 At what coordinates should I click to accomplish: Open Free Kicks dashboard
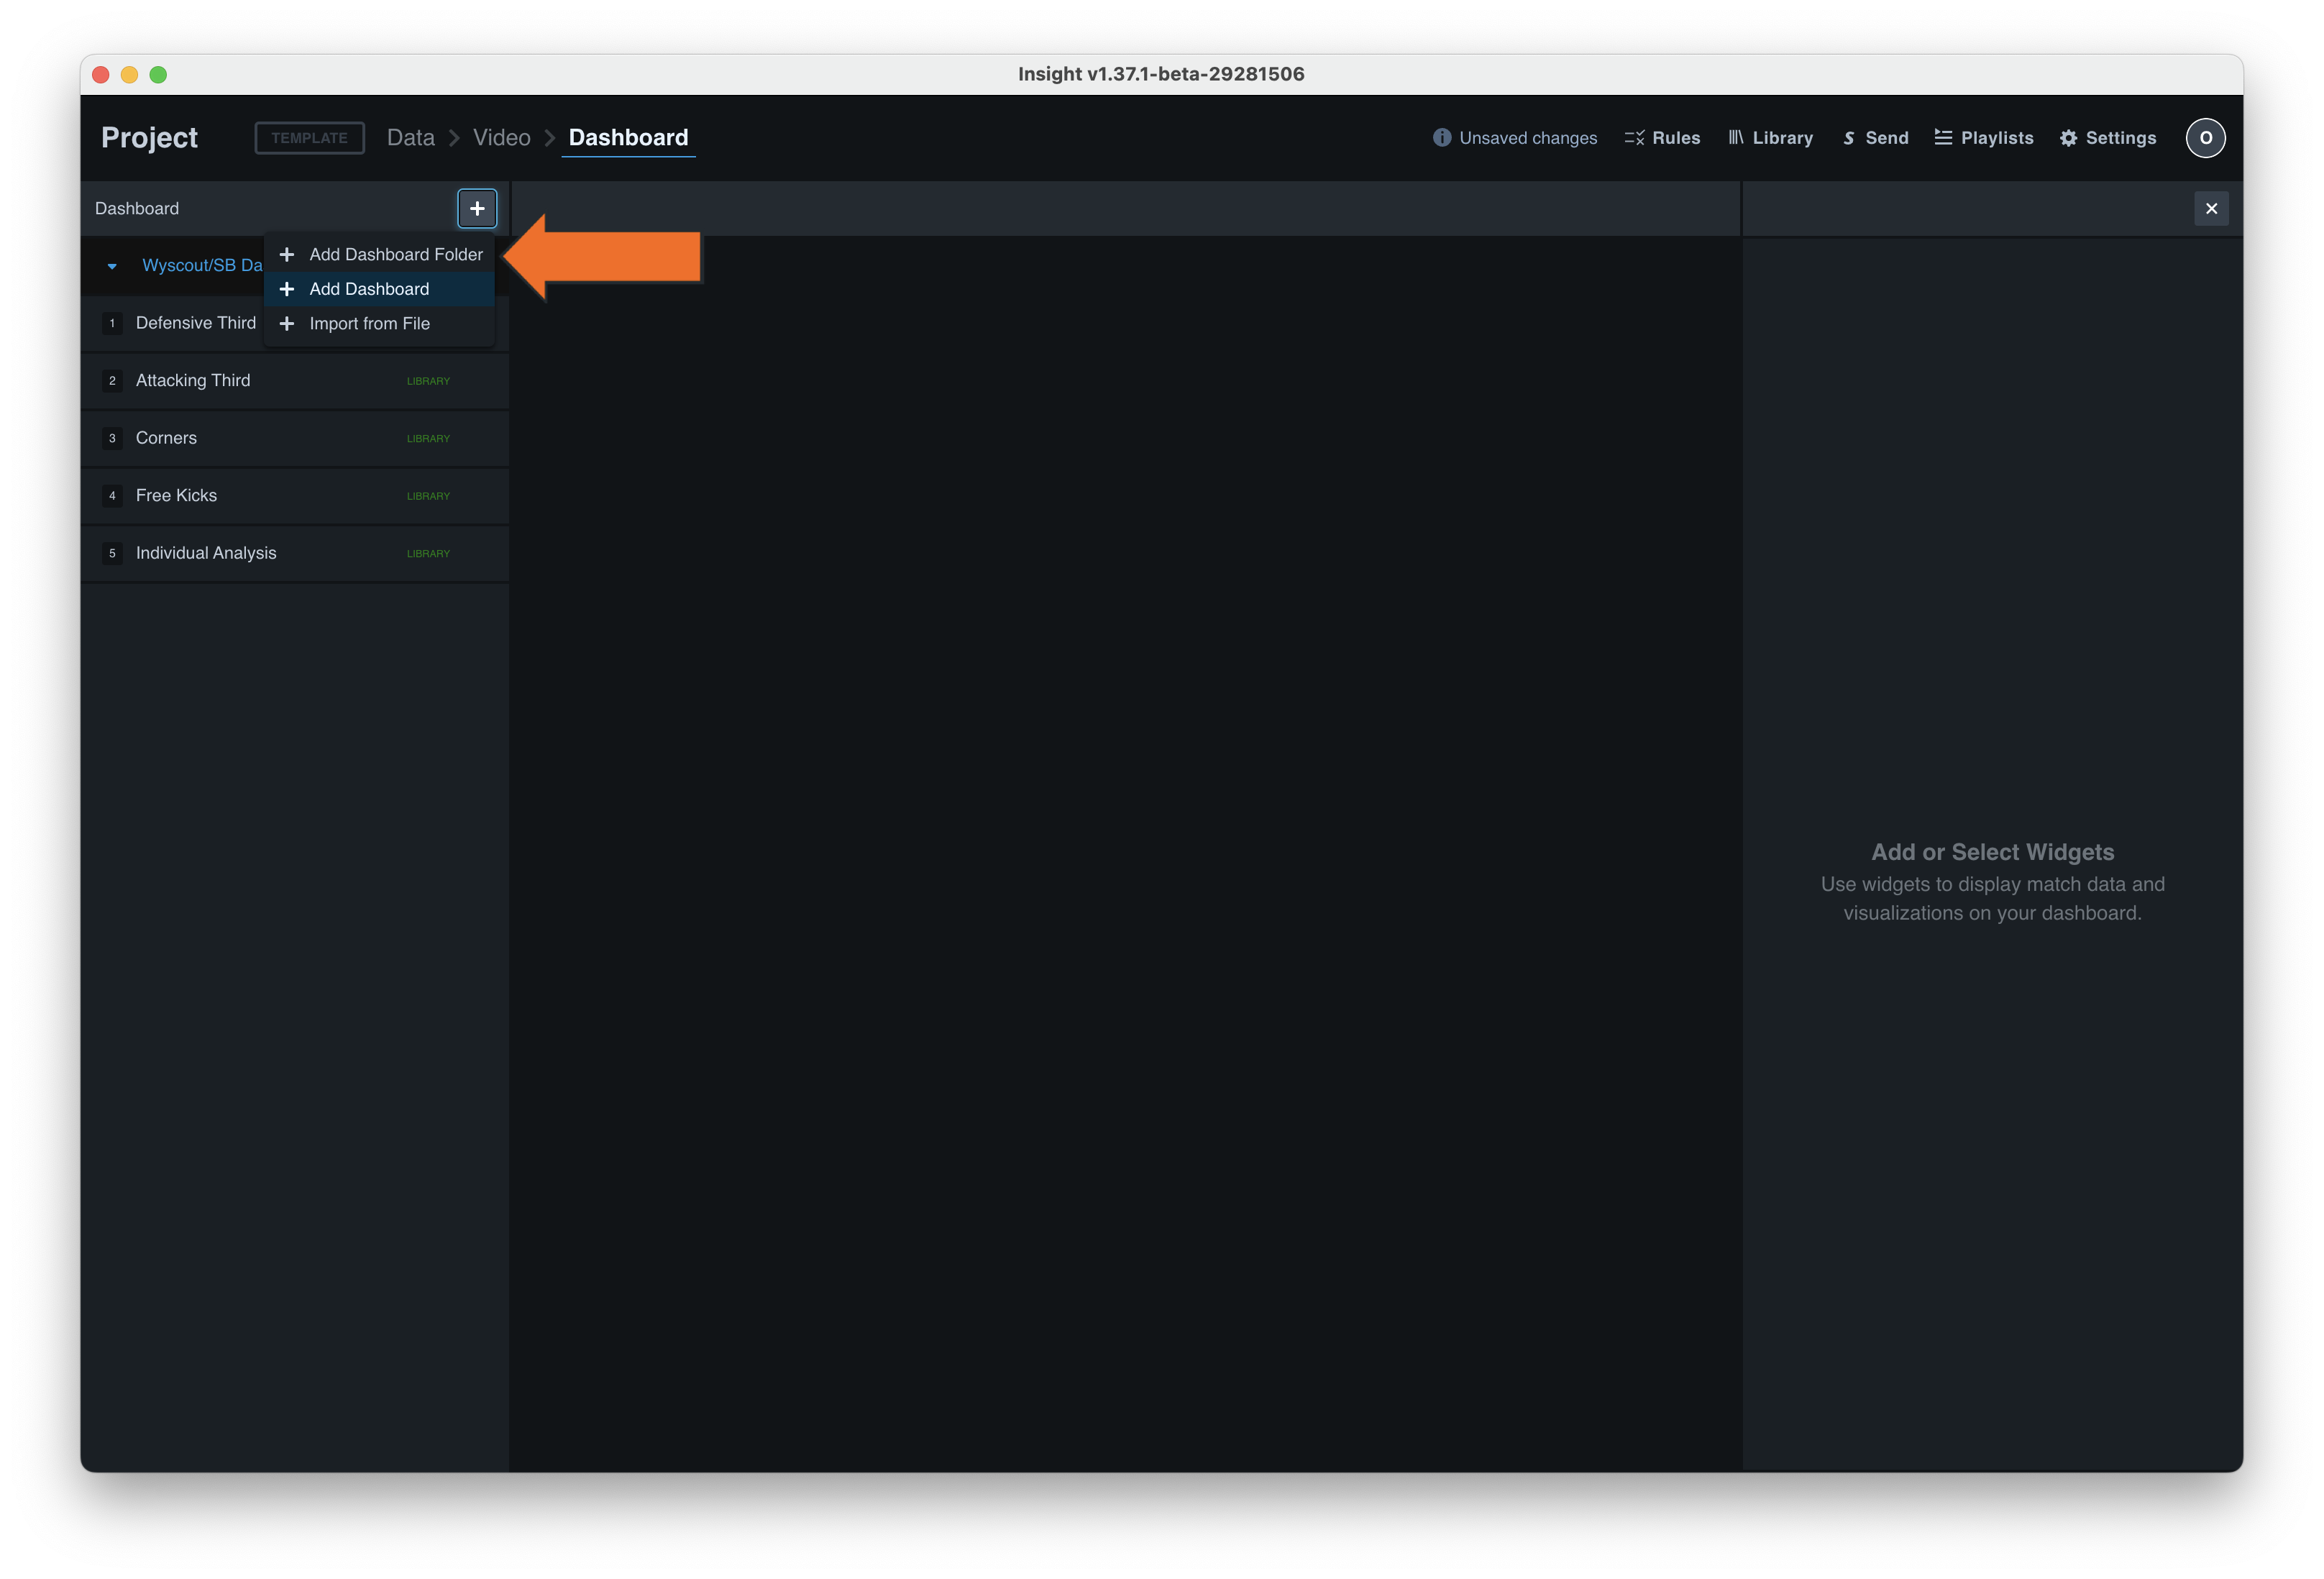pyautogui.click(x=295, y=496)
